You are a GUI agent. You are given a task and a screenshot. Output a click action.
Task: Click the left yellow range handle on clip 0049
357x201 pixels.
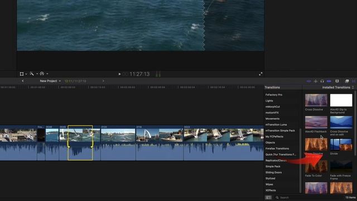(68, 143)
